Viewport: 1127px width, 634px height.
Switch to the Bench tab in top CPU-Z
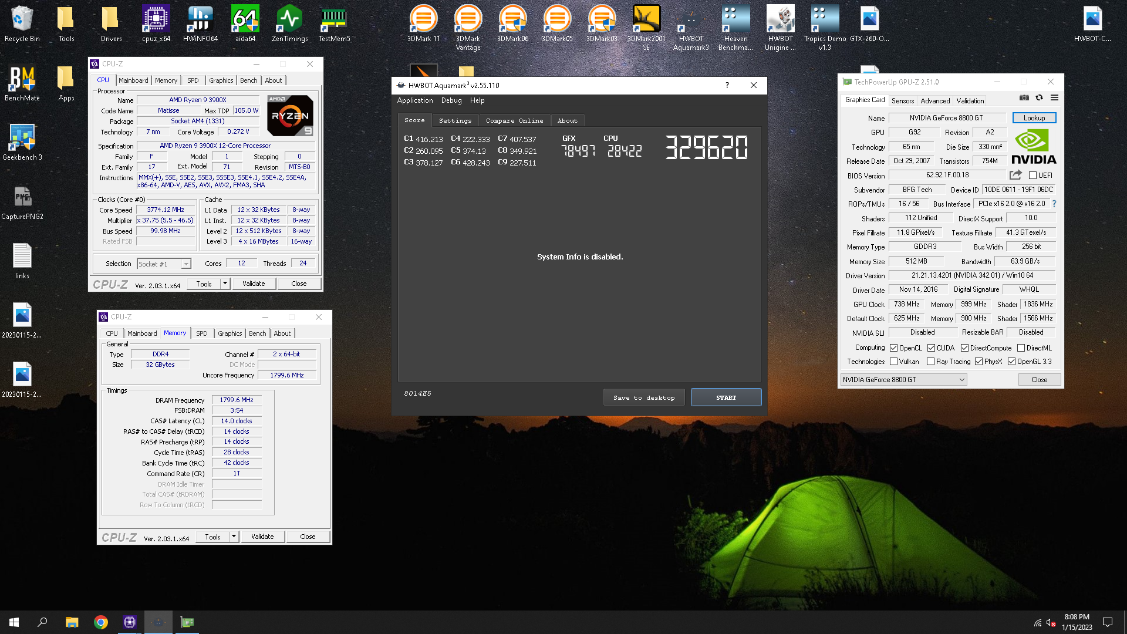[x=248, y=80]
